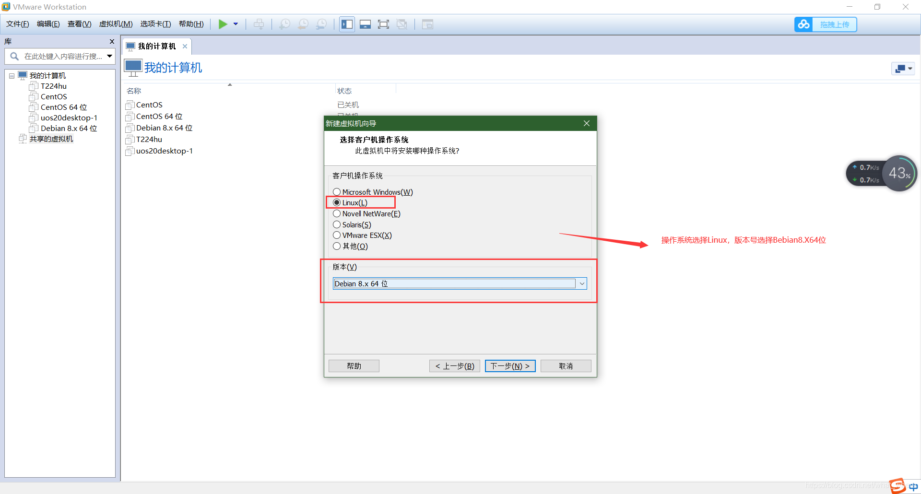Close the 我的计算机 tab
The height and width of the screenshot is (494, 921).
(x=185, y=47)
